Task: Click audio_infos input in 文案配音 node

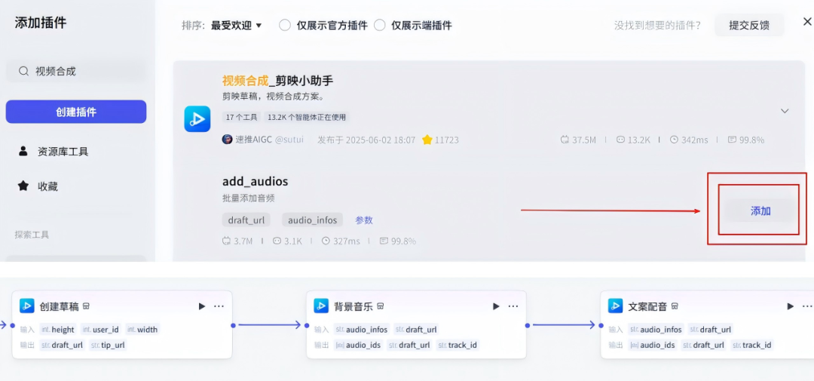Action: [x=656, y=329]
